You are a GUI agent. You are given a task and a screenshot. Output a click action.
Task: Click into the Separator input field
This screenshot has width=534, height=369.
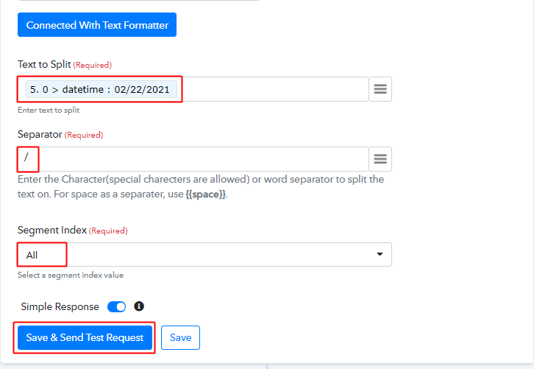pos(199,159)
